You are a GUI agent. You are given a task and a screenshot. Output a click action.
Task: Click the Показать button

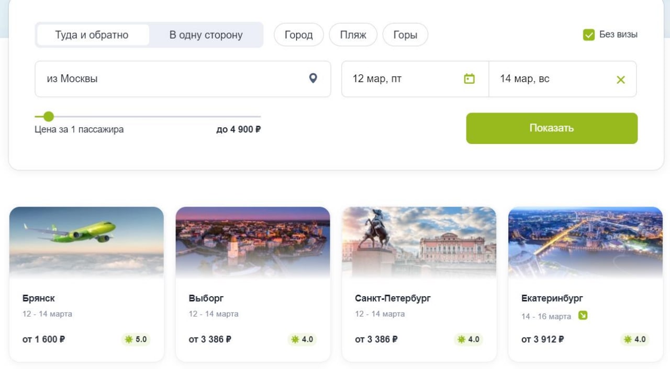pos(552,128)
